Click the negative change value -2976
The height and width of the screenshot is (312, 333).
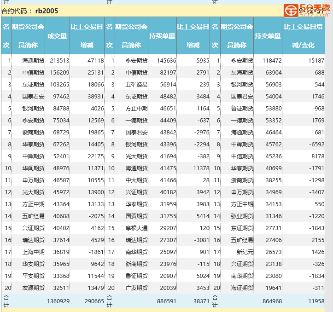pyautogui.click(x=202, y=133)
